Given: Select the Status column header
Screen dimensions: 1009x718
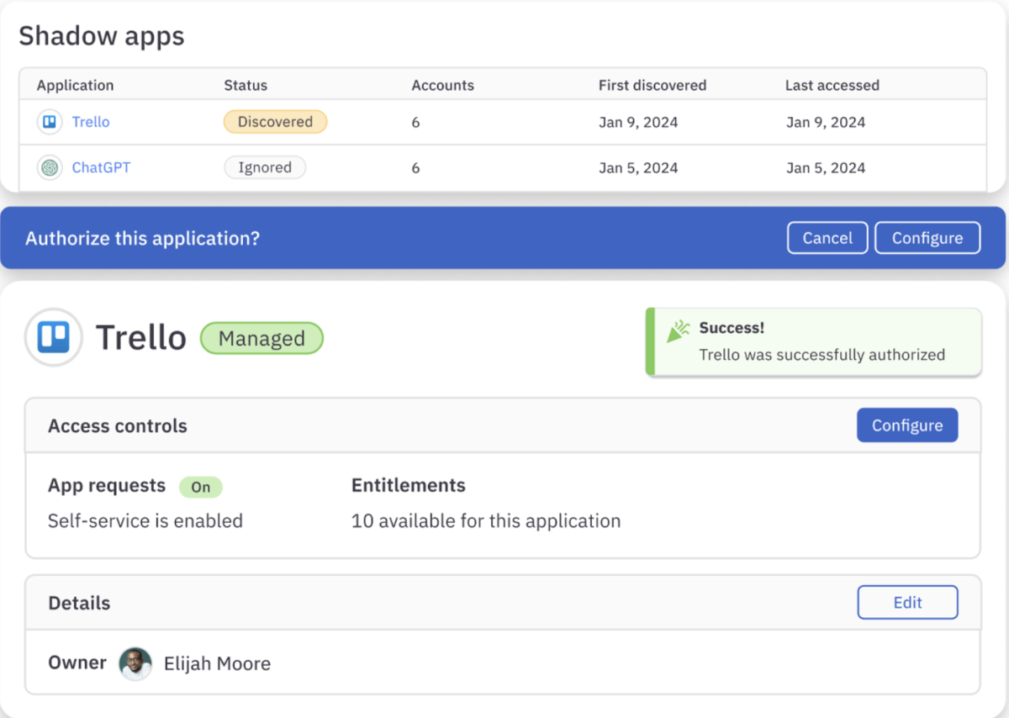Looking at the screenshot, I should (247, 85).
